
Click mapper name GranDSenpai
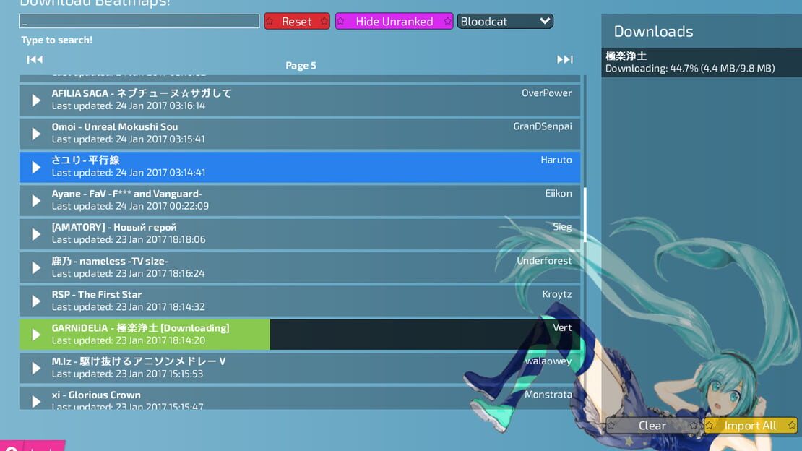543,126
